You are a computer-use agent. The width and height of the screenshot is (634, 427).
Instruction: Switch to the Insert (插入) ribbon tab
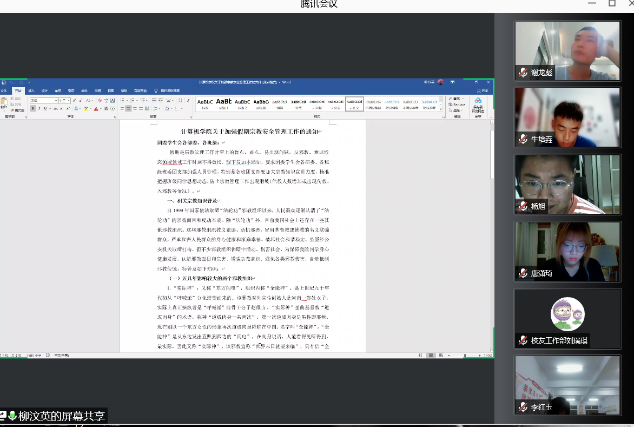(x=31, y=90)
